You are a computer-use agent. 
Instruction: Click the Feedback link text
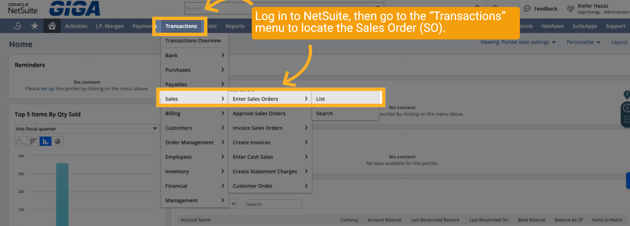pos(545,9)
